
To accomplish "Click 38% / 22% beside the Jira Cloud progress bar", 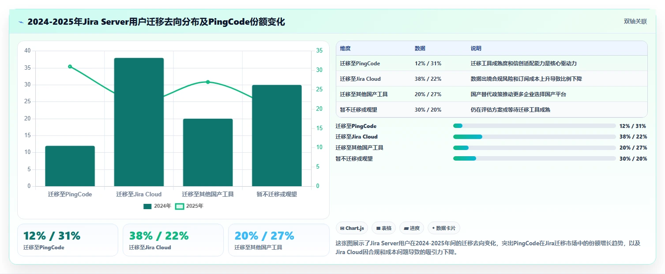I will [633, 137].
